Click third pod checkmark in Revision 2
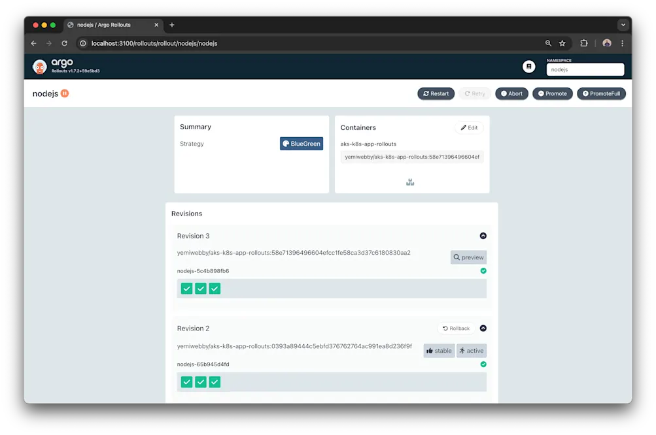Screen dimensions: 656x435 (215, 382)
